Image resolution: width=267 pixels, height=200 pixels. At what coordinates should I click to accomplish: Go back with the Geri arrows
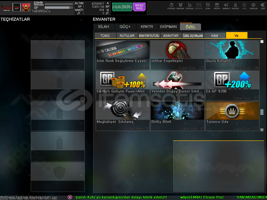[x=263, y=6]
